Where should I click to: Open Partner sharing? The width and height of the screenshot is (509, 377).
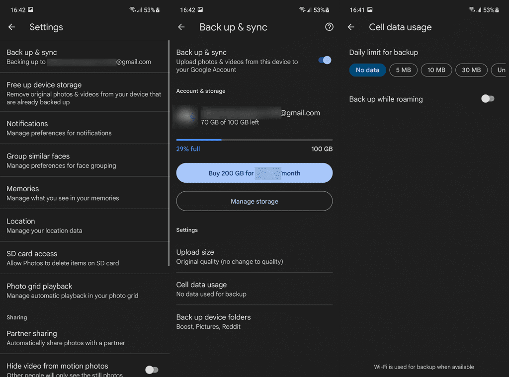(85, 338)
